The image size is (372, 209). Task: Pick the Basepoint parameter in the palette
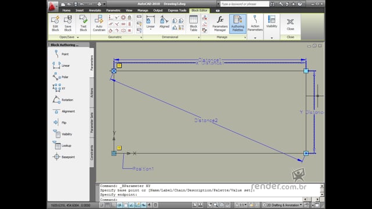tap(63, 157)
